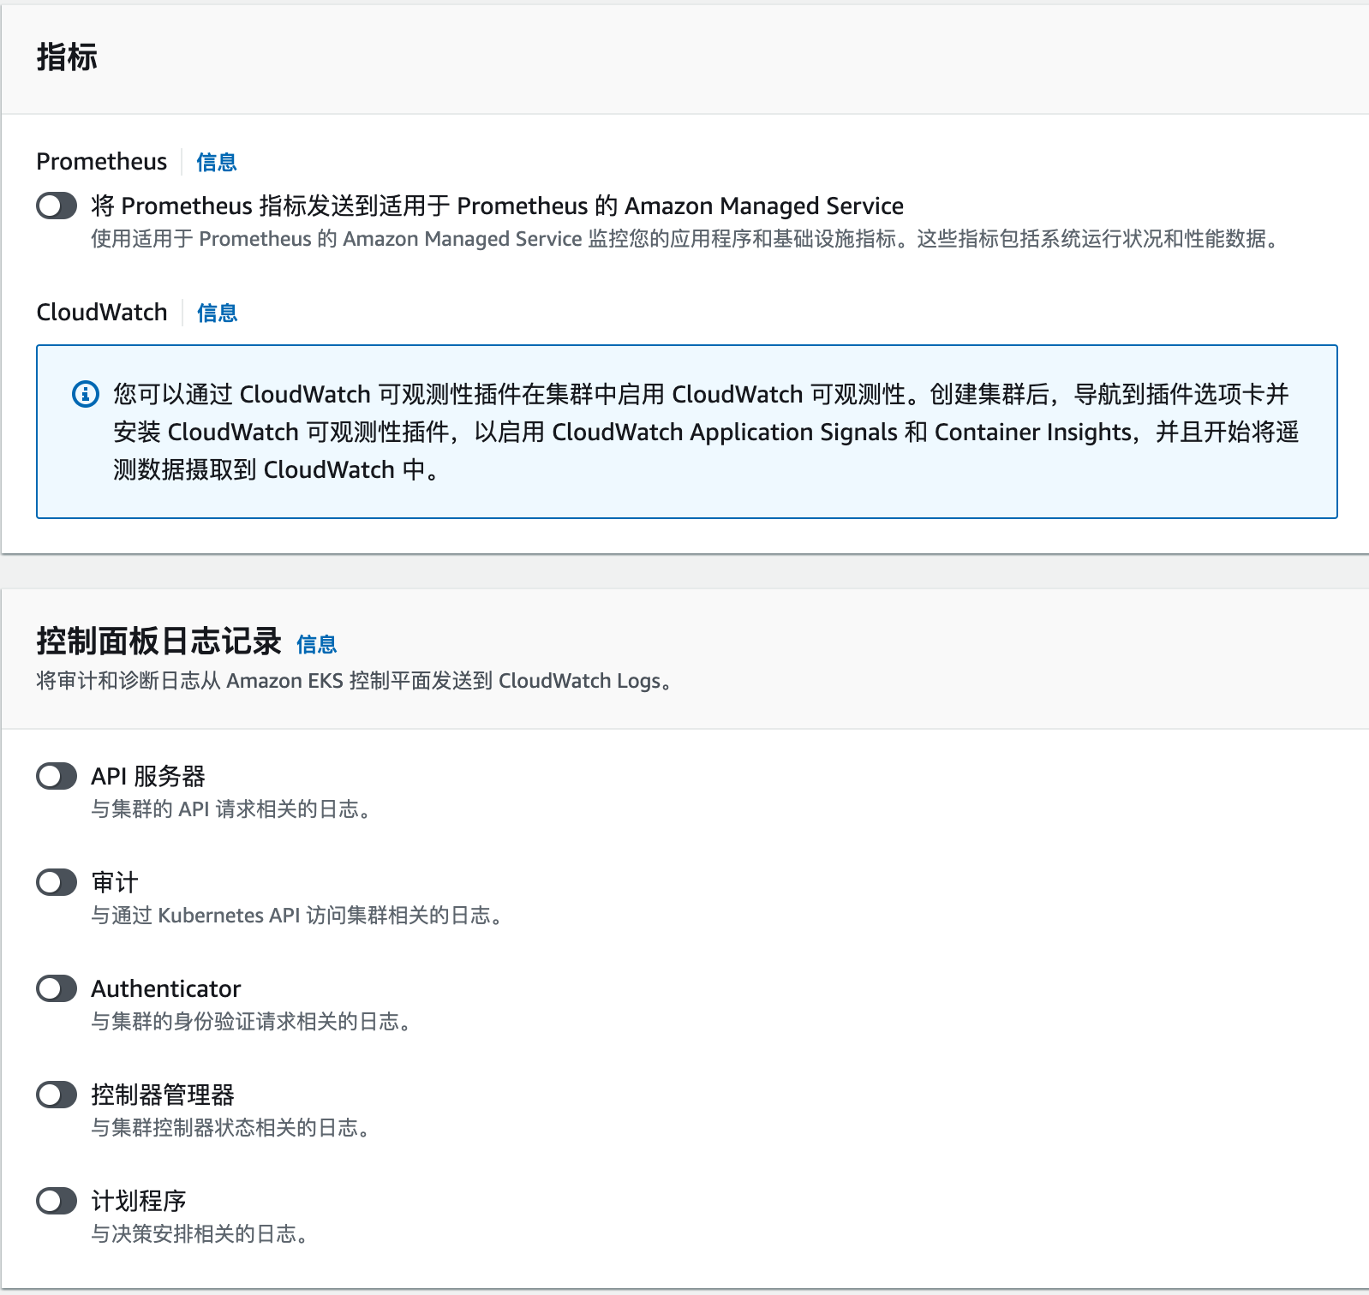Toggle the 审计 log switch

pyautogui.click(x=57, y=882)
